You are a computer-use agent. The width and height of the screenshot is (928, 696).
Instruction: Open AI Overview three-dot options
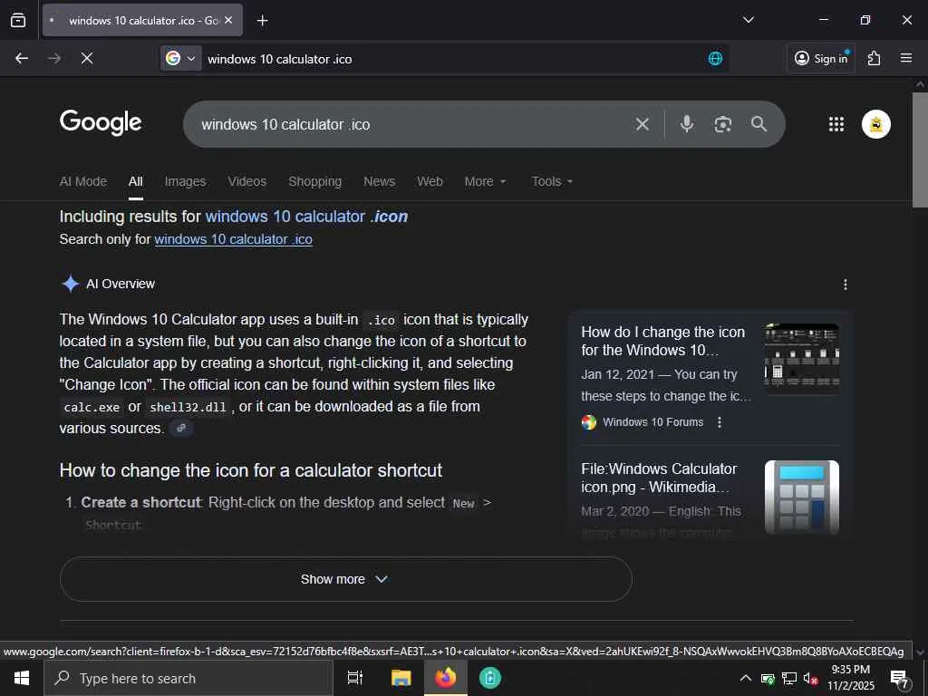pyautogui.click(x=846, y=285)
